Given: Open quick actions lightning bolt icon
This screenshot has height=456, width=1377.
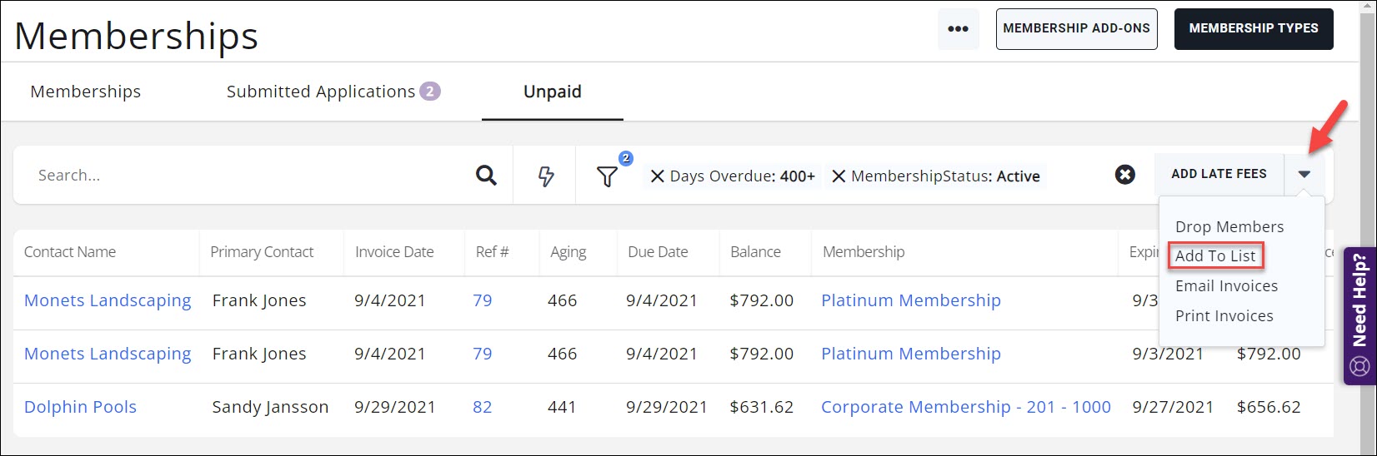Looking at the screenshot, I should [546, 176].
